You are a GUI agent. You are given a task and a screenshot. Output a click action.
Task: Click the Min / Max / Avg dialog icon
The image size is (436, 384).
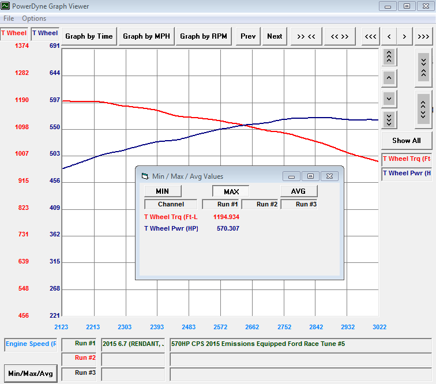click(x=145, y=176)
